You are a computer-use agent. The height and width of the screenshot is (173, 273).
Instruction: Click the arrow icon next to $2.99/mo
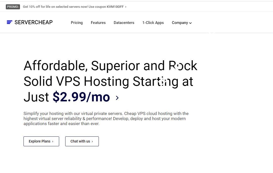coord(117,98)
